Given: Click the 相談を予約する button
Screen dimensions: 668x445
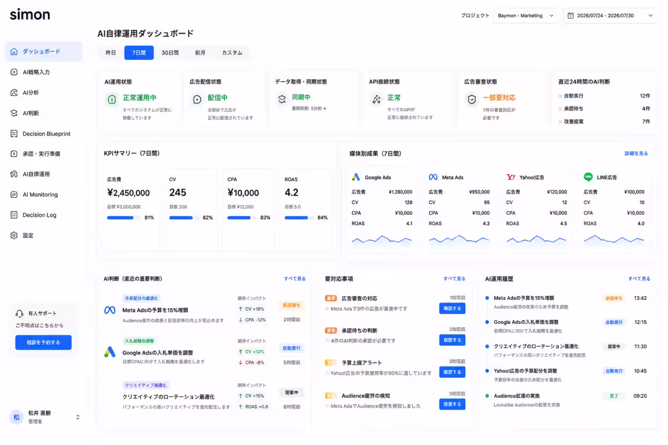Looking at the screenshot, I should (43, 342).
